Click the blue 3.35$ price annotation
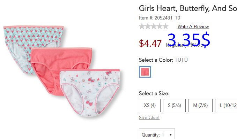The image size is (237, 139). point(189,40)
